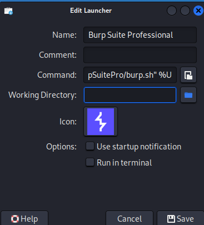Enable the Use startup notification checkbox
204x225 pixels.
tap(90, 146)
